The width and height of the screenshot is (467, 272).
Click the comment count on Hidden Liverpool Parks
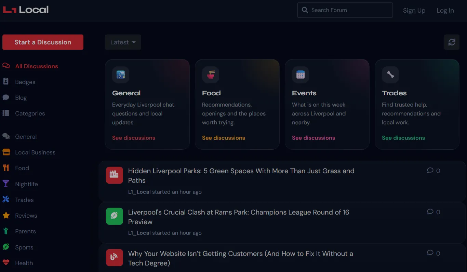[x=433, y=171]
